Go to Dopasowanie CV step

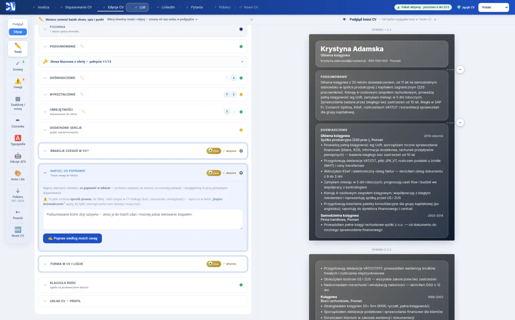point(76,7)
